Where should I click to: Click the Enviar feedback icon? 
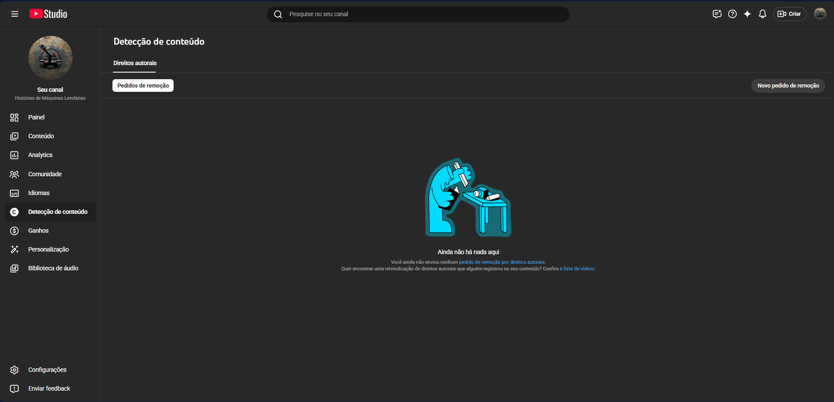click(x=15, y=388)
